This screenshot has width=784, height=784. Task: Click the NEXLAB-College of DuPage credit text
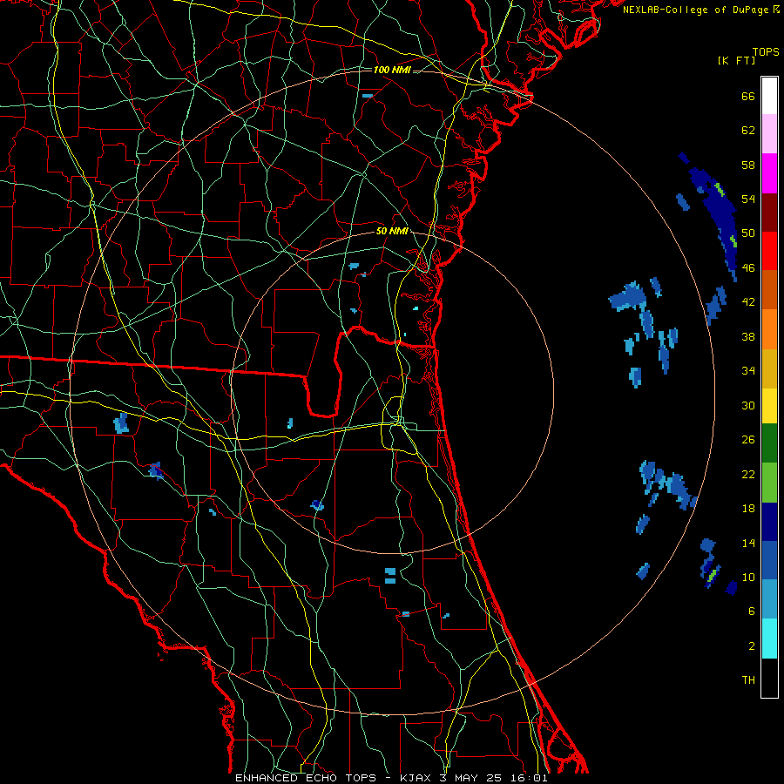click(x=700, y=10)
